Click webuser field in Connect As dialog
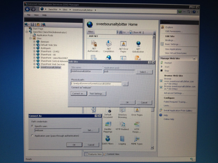 pos(58,130)
